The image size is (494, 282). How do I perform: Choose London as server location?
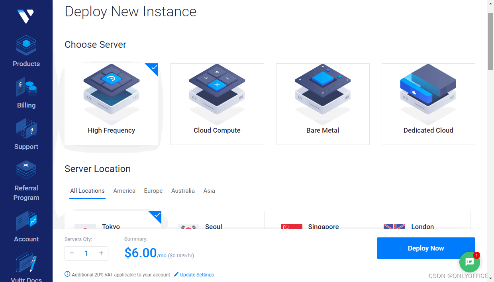click(422, 220)
